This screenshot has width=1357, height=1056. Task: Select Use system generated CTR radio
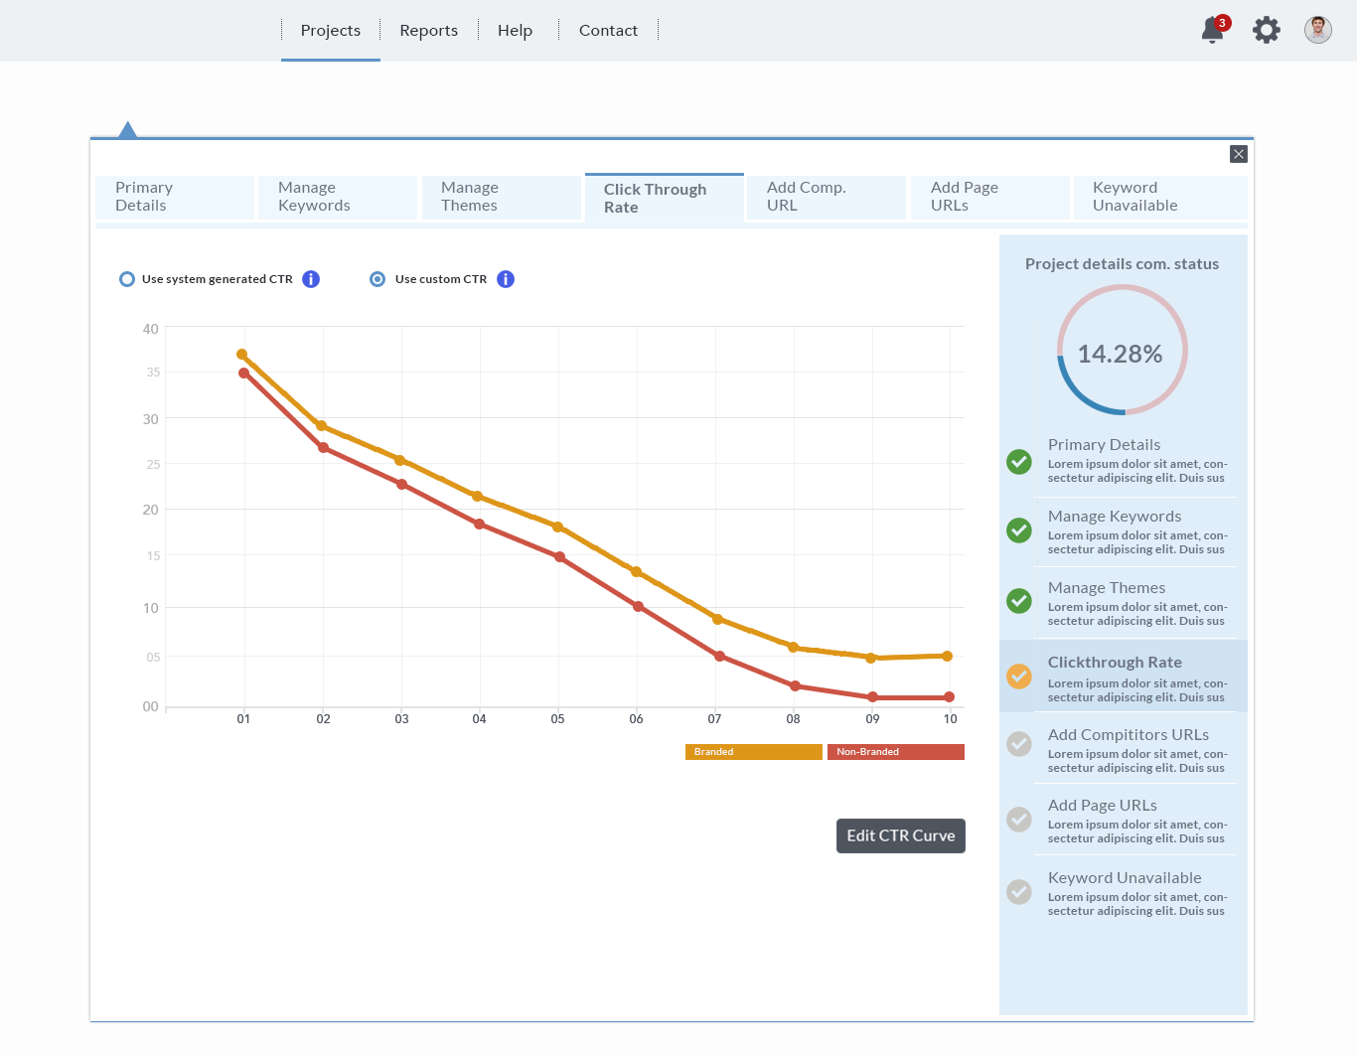127,279
